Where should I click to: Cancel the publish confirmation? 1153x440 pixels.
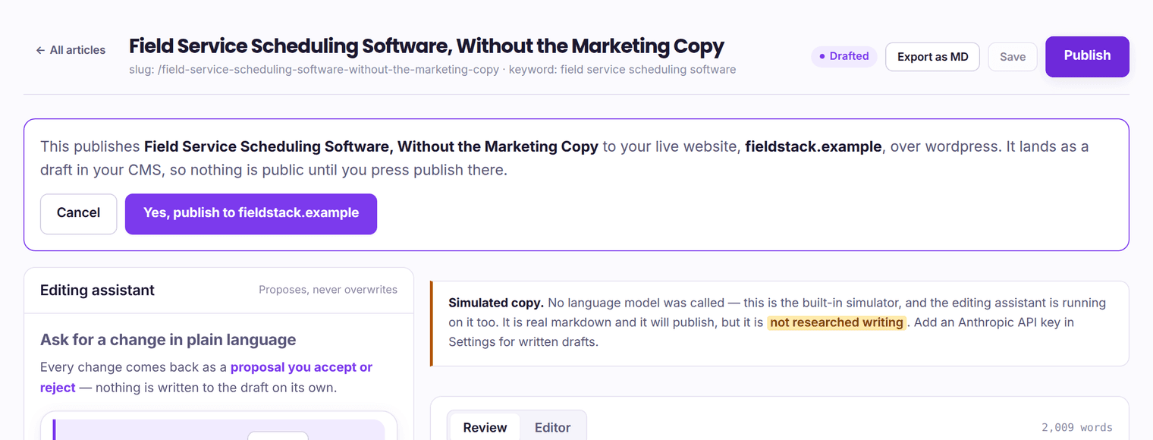click(79, 213)
